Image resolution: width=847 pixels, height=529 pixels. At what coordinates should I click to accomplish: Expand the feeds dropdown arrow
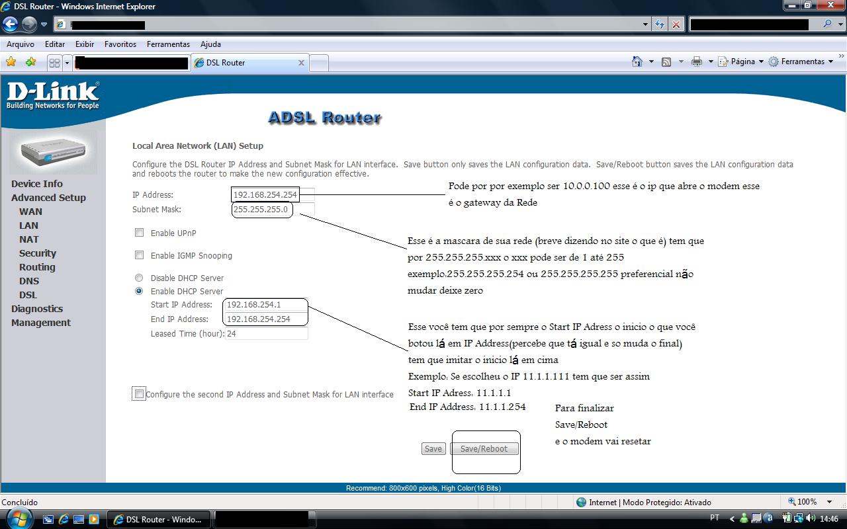(681, 61)
